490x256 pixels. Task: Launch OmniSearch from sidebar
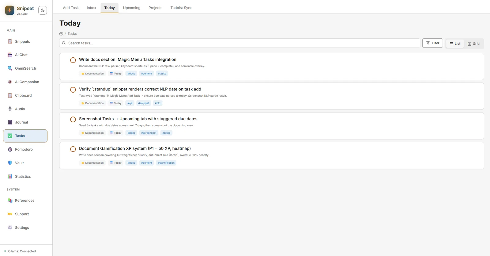point(25,68)
